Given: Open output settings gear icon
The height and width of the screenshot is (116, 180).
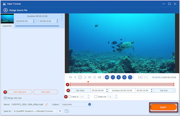Looking at the screenshot, I should pos(89,104).
